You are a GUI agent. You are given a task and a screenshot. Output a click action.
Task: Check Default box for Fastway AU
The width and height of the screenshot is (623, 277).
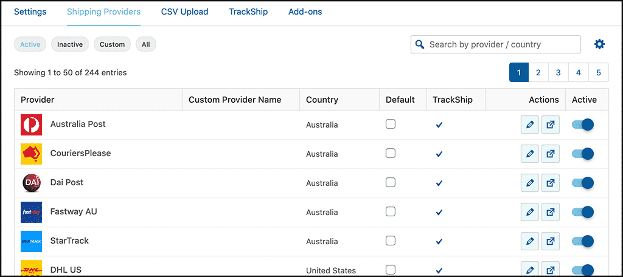[391, 211]
